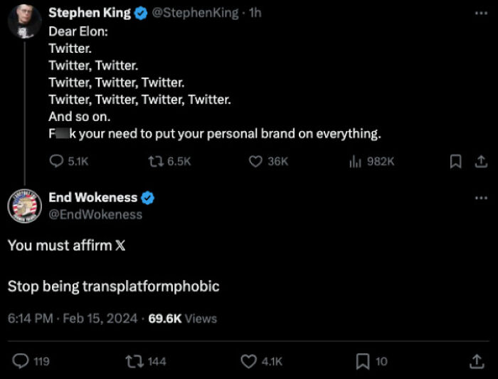
Task: Open End Wokeness profile avatar
Action: (x=23, y=206)
